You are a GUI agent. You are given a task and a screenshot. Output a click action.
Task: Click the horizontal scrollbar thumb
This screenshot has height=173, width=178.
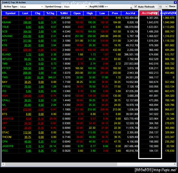click(61, 164)
